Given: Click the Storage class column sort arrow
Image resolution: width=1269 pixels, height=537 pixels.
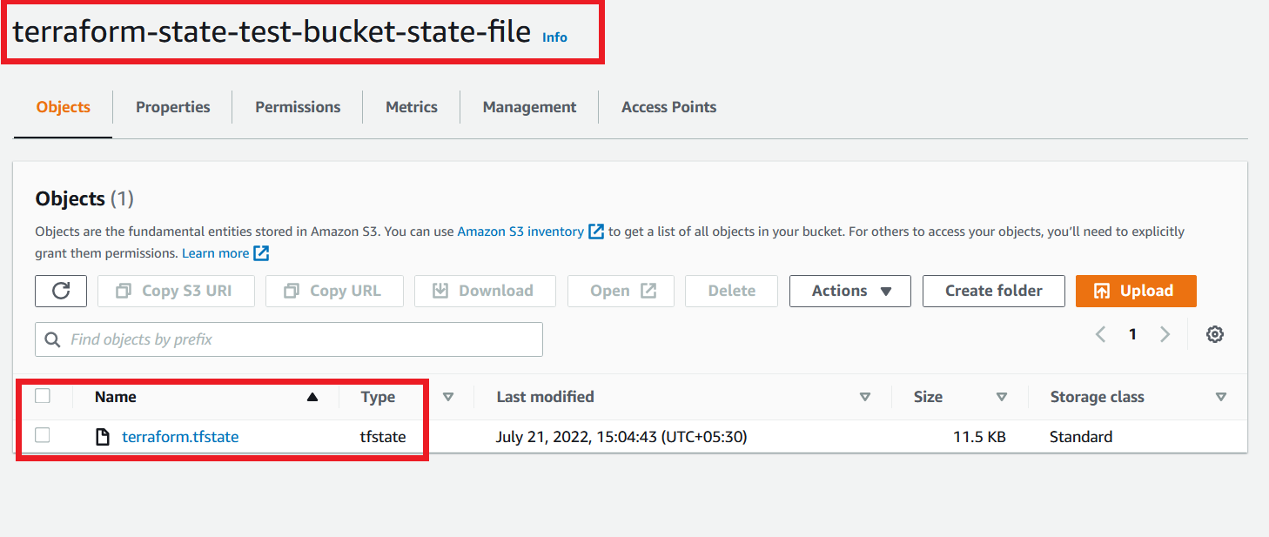Looking at the screenshot, I should (x=1221, y=397).
